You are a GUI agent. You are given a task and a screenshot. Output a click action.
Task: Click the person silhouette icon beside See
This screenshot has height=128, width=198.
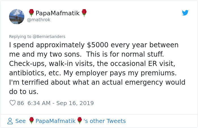pos(10,121)
